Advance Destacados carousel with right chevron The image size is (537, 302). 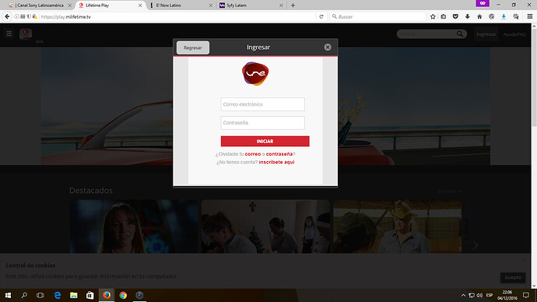(476, 245)
